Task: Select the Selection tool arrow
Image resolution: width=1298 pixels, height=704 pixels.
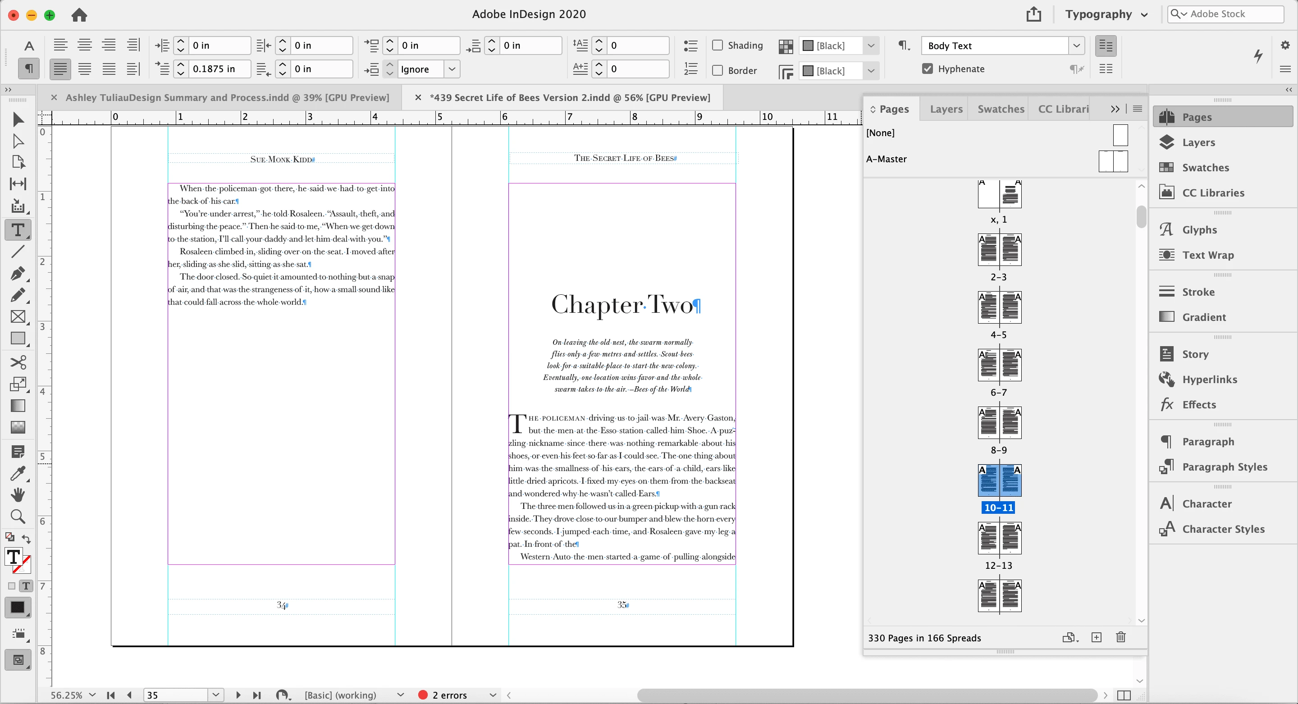Action: 18,119
